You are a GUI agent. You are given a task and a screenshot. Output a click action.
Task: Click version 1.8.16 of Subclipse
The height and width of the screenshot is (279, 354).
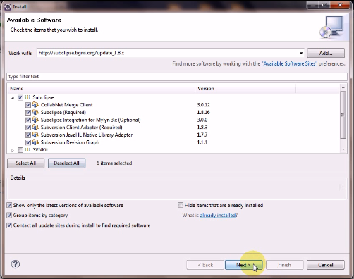[203, 112]
